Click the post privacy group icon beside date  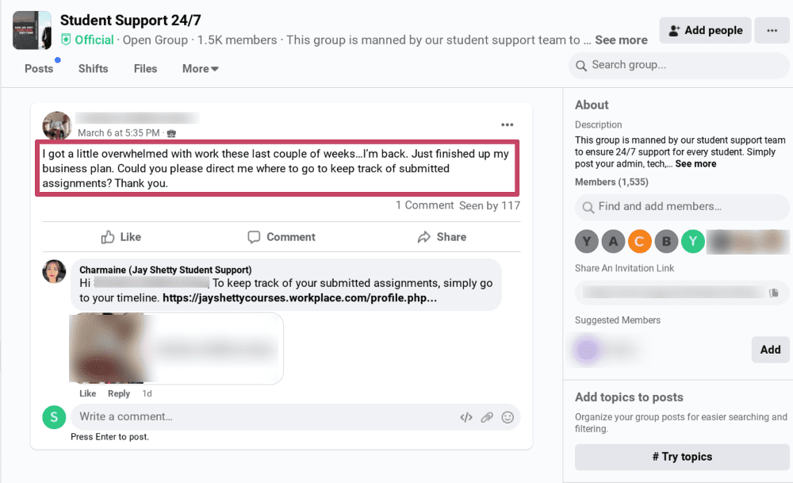pos(171,133)
